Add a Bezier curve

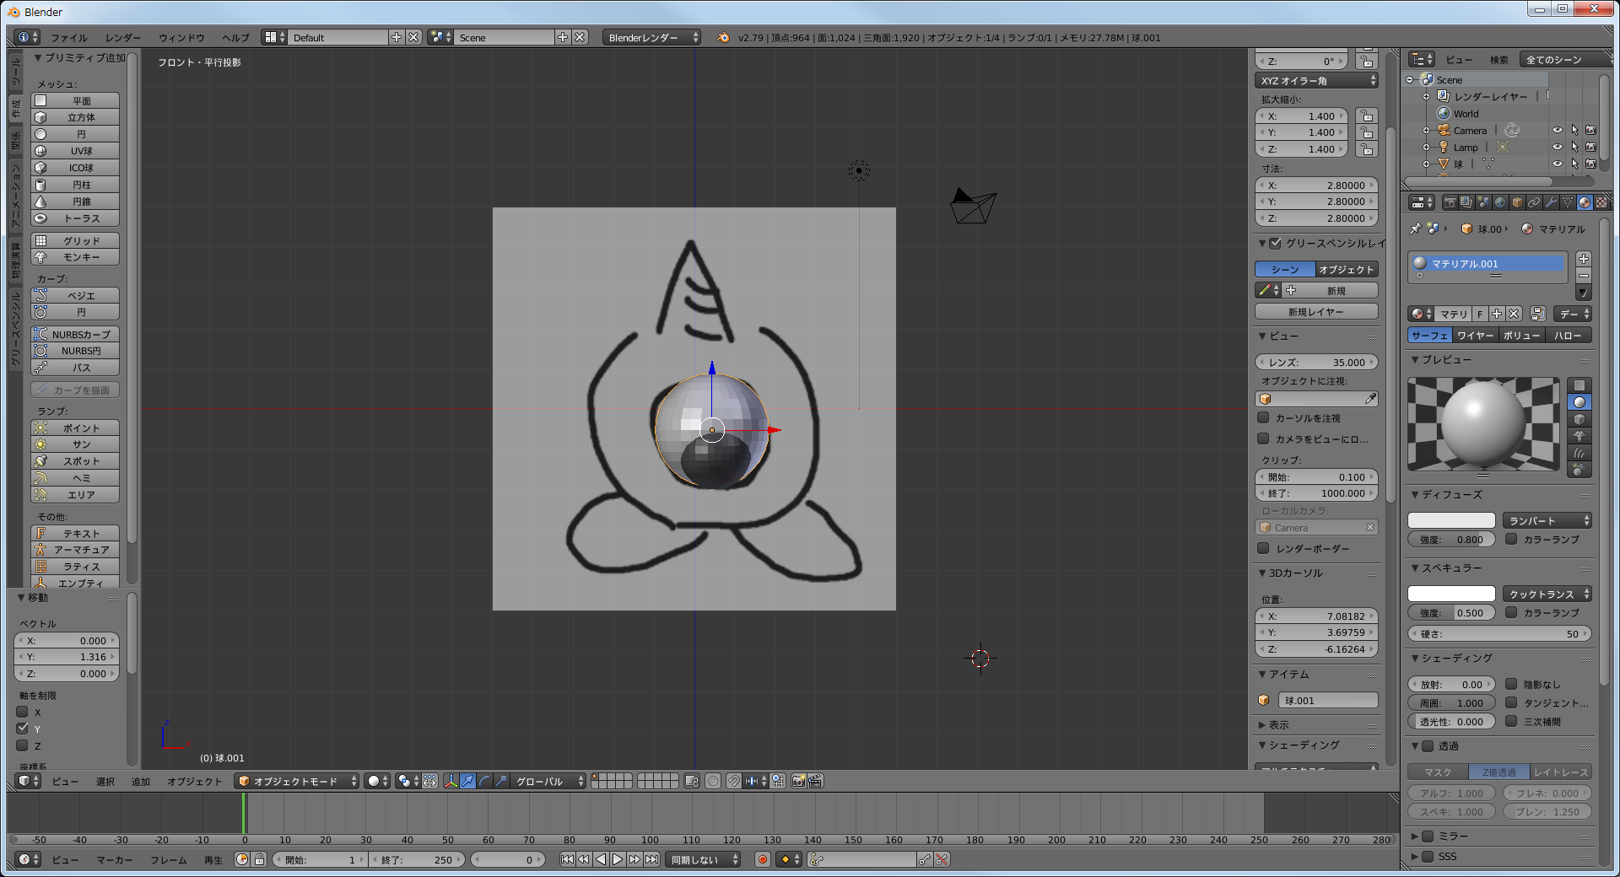pos(75,296)
